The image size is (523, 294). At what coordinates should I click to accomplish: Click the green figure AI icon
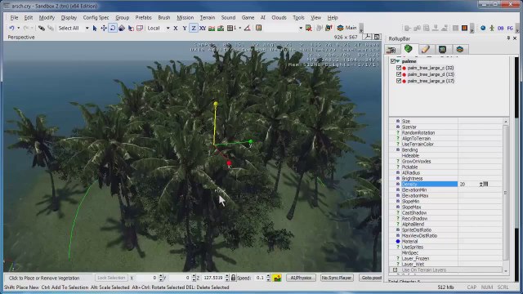pyautogui.click(x=492, y=29)
